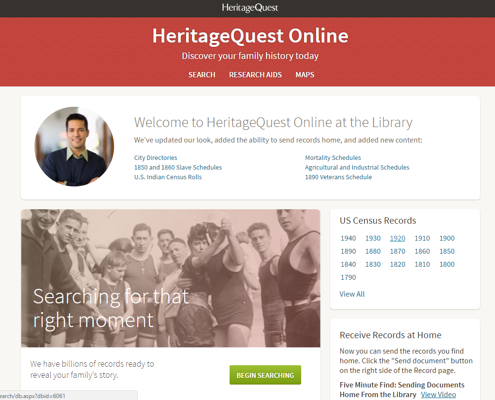Open Agricultural and Industrial Schedules
Screen dimensions: 495x400
(357, 167)
